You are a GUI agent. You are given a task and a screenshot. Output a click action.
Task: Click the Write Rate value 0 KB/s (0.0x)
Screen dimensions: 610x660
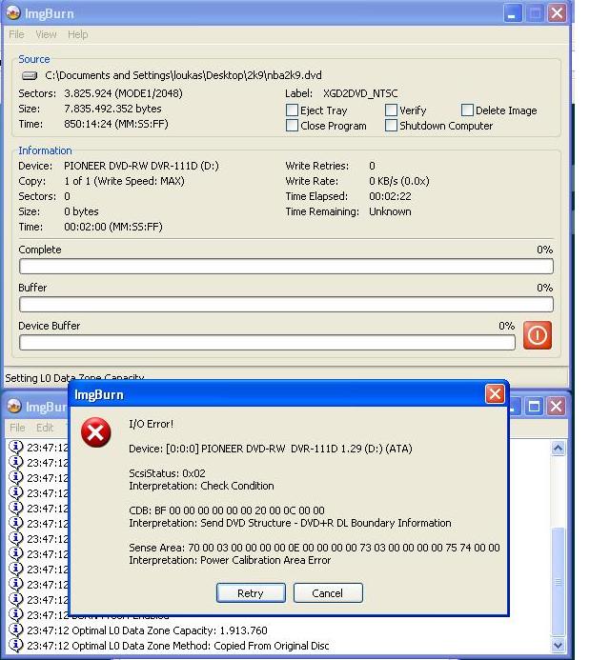[x=399, y=181]
